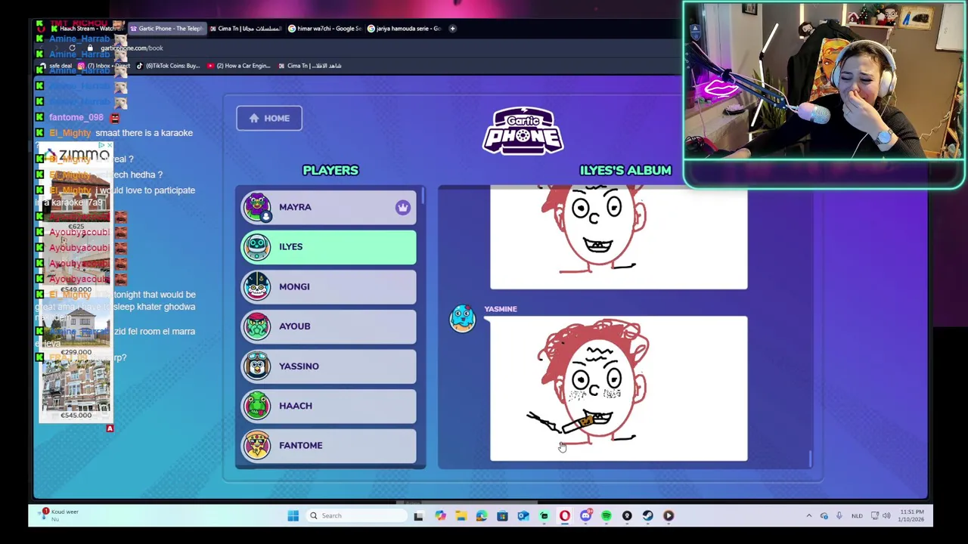The image size is (968, 544).
Task: Open Microsoft Edge from the taskbar
Action: click(482, 516)
